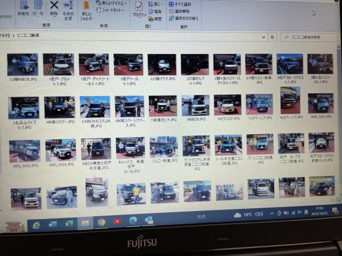
Task: Click 選択解除 (Deselect all)
Action: 180,11
